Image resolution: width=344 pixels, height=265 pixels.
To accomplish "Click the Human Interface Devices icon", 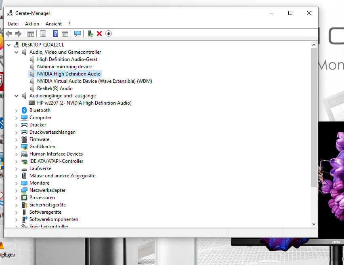I will pos(24,154).
